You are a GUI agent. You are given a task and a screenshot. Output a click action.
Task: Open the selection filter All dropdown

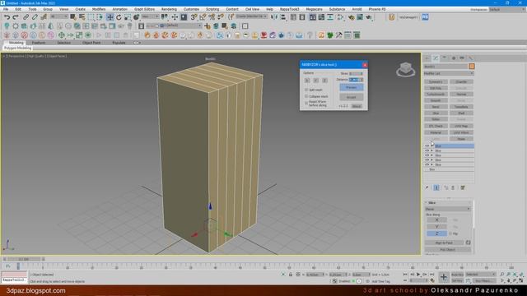[59, 16]
